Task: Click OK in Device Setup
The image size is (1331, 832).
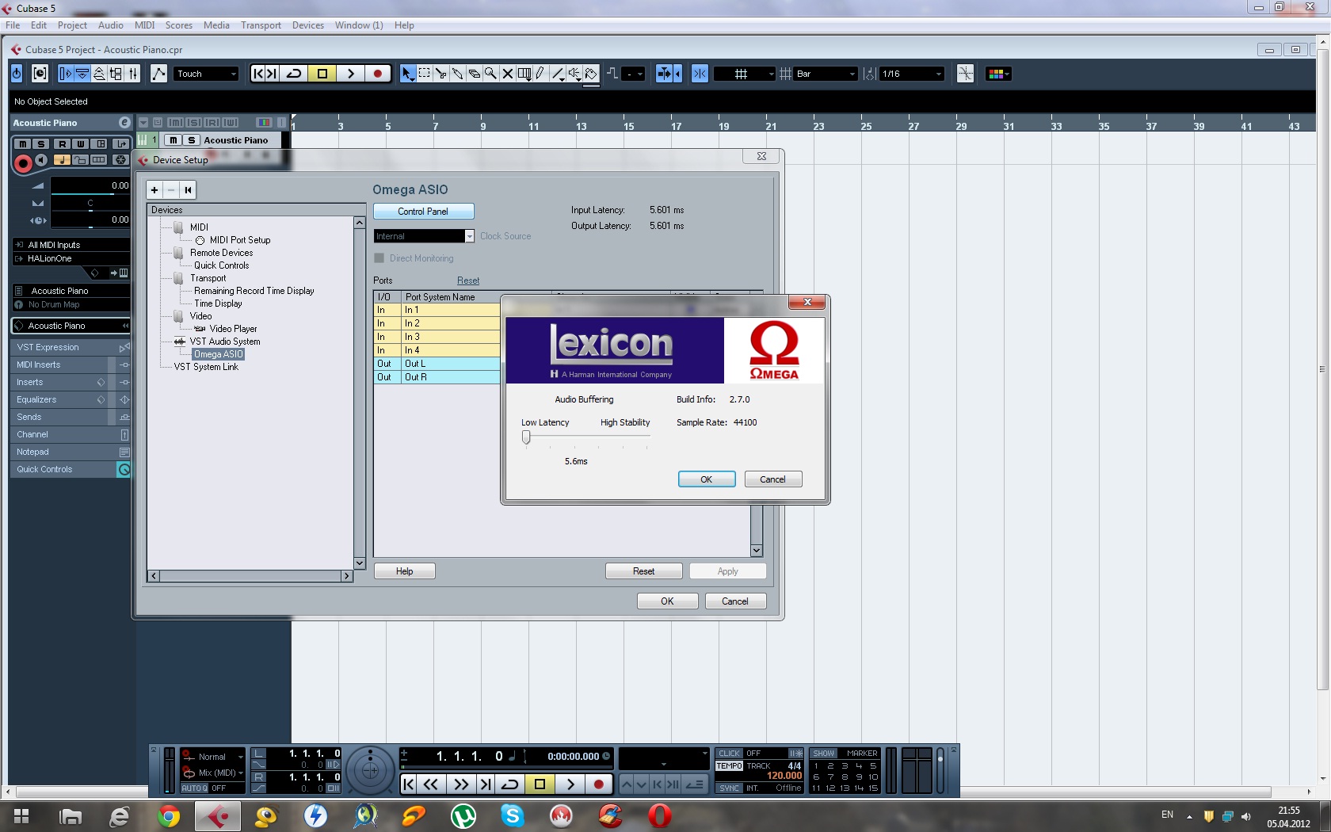Action: point(668,601)
